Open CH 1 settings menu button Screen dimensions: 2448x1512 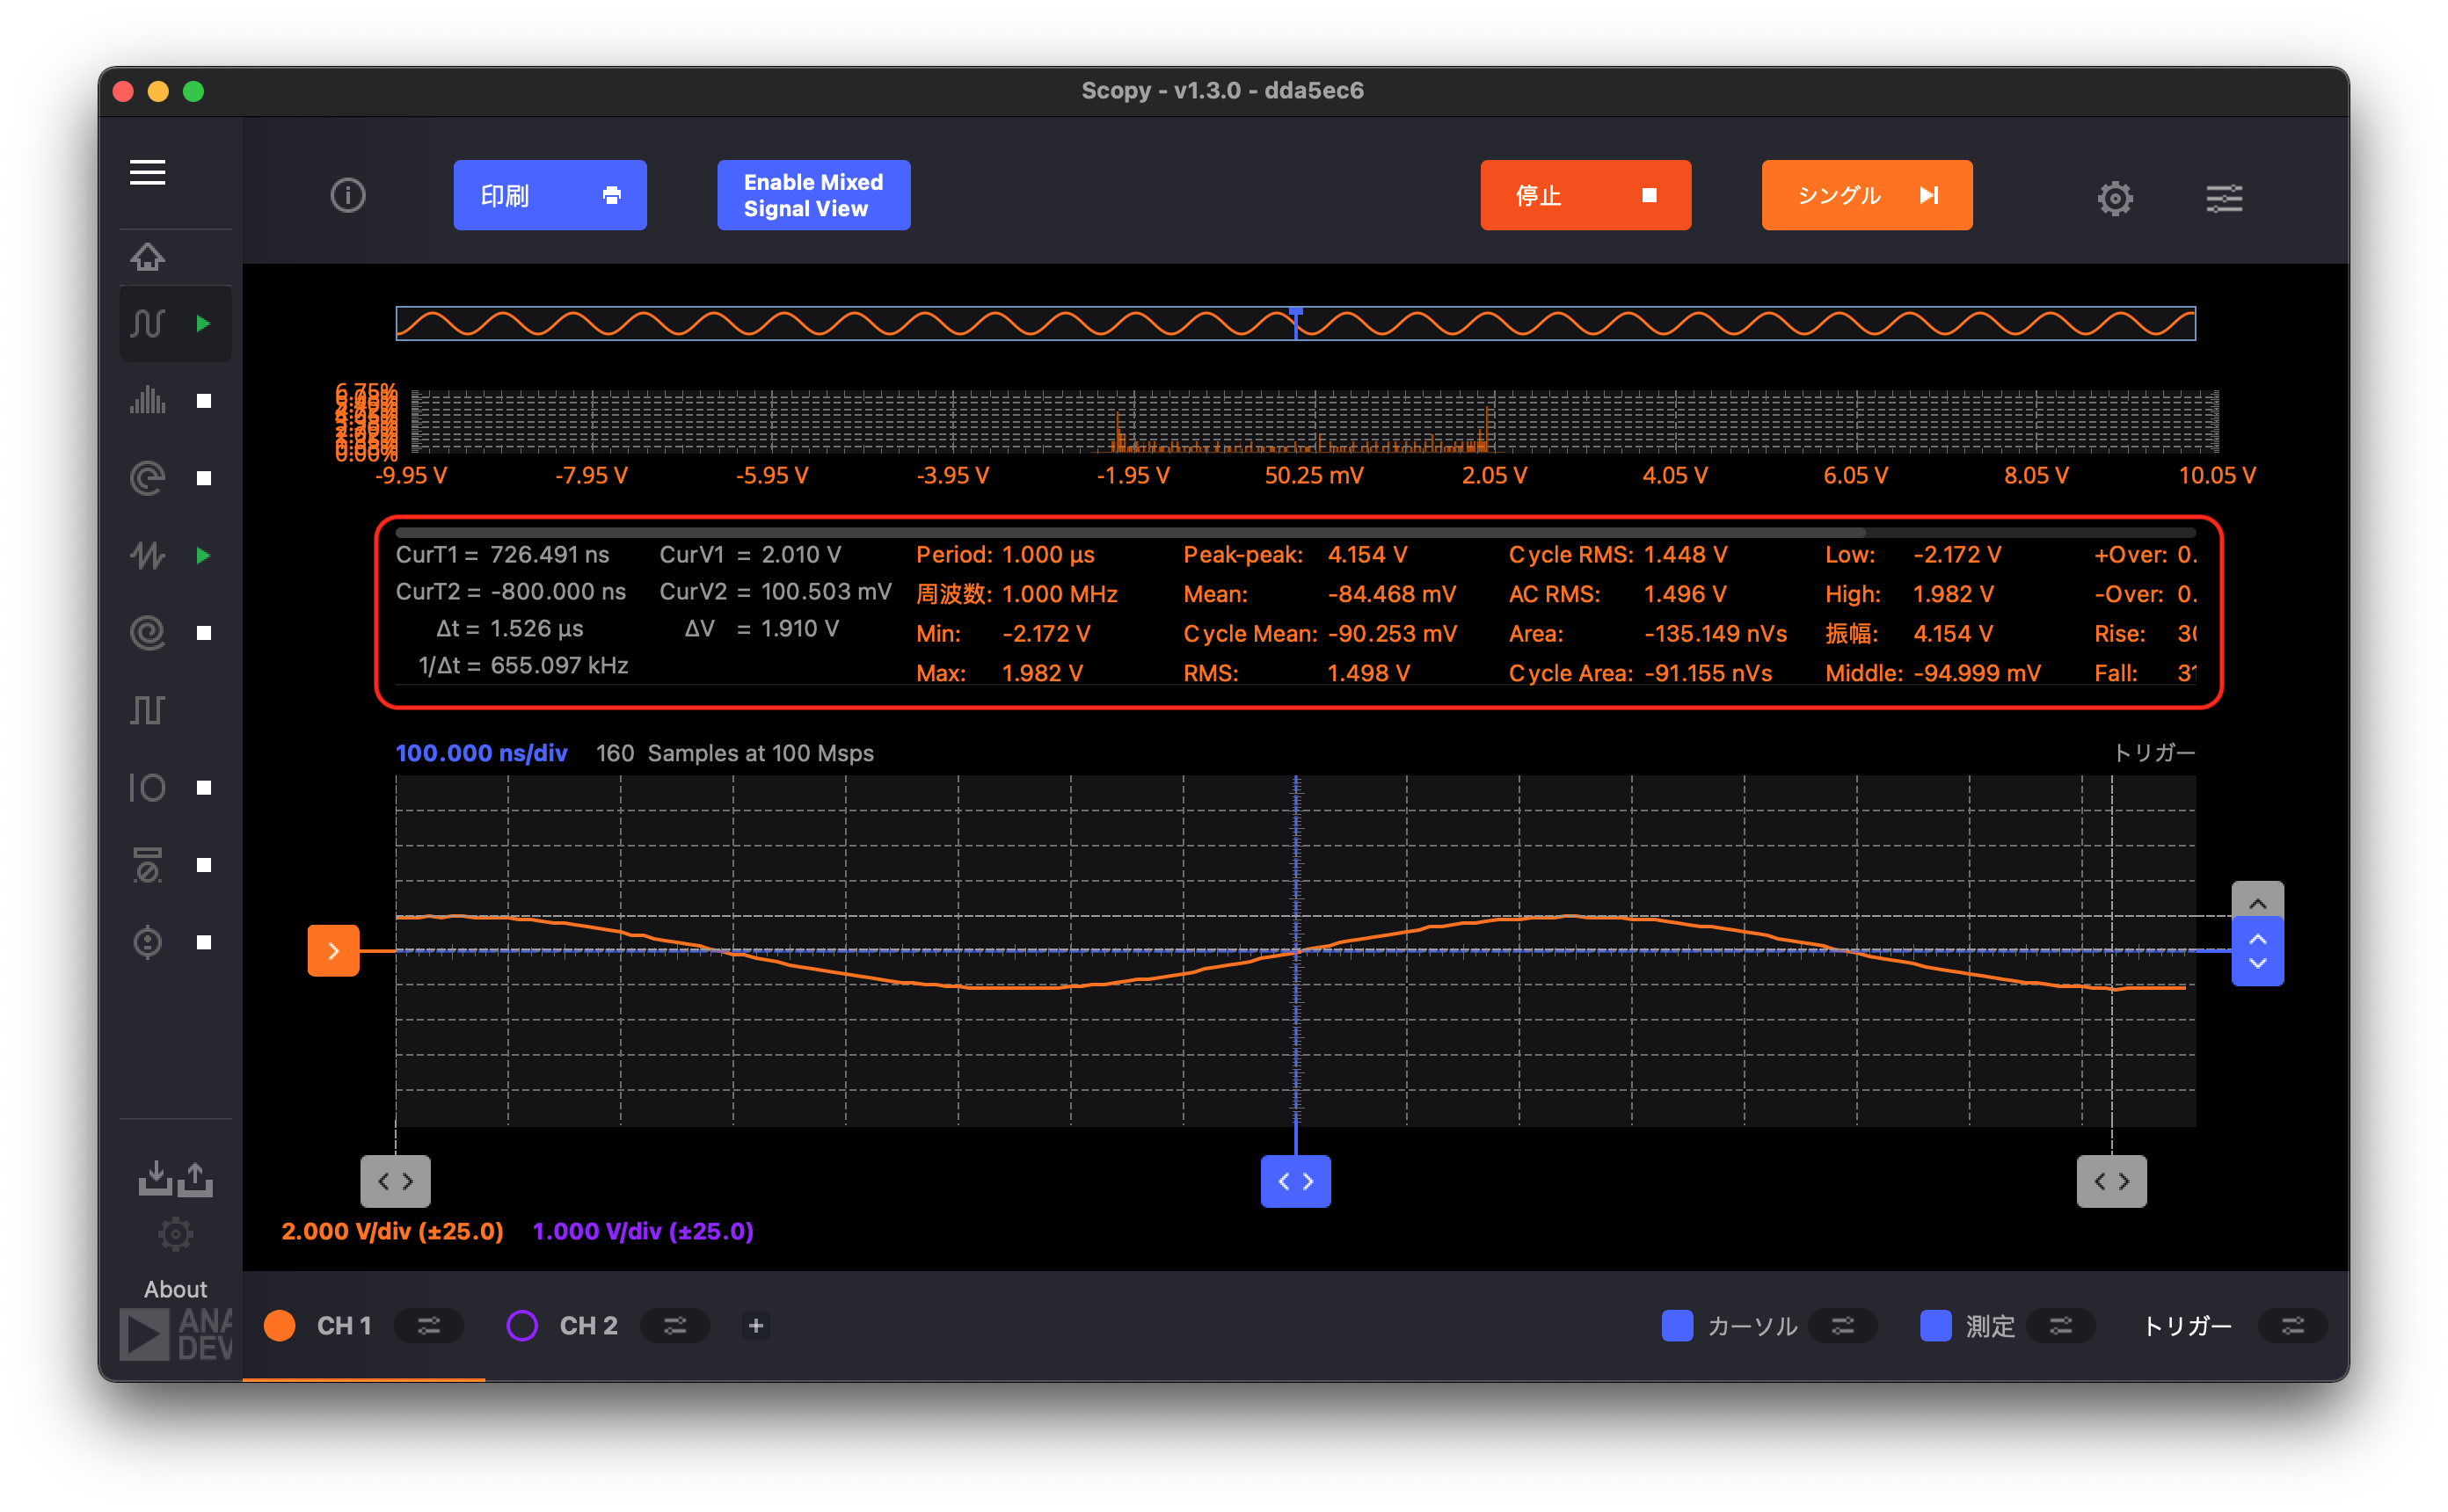tap(429, 1325)
